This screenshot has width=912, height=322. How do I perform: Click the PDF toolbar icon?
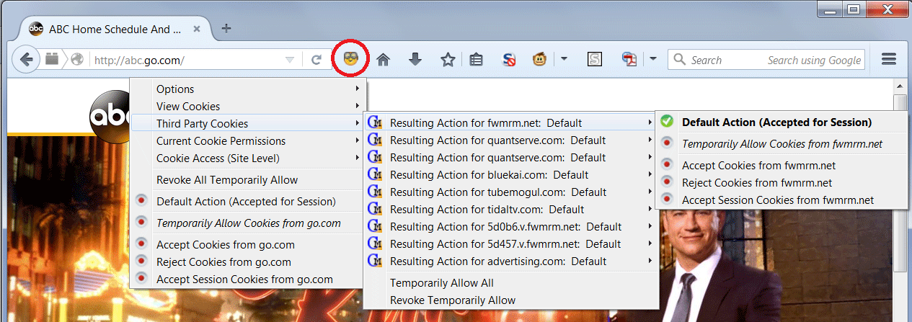point(629,60)
